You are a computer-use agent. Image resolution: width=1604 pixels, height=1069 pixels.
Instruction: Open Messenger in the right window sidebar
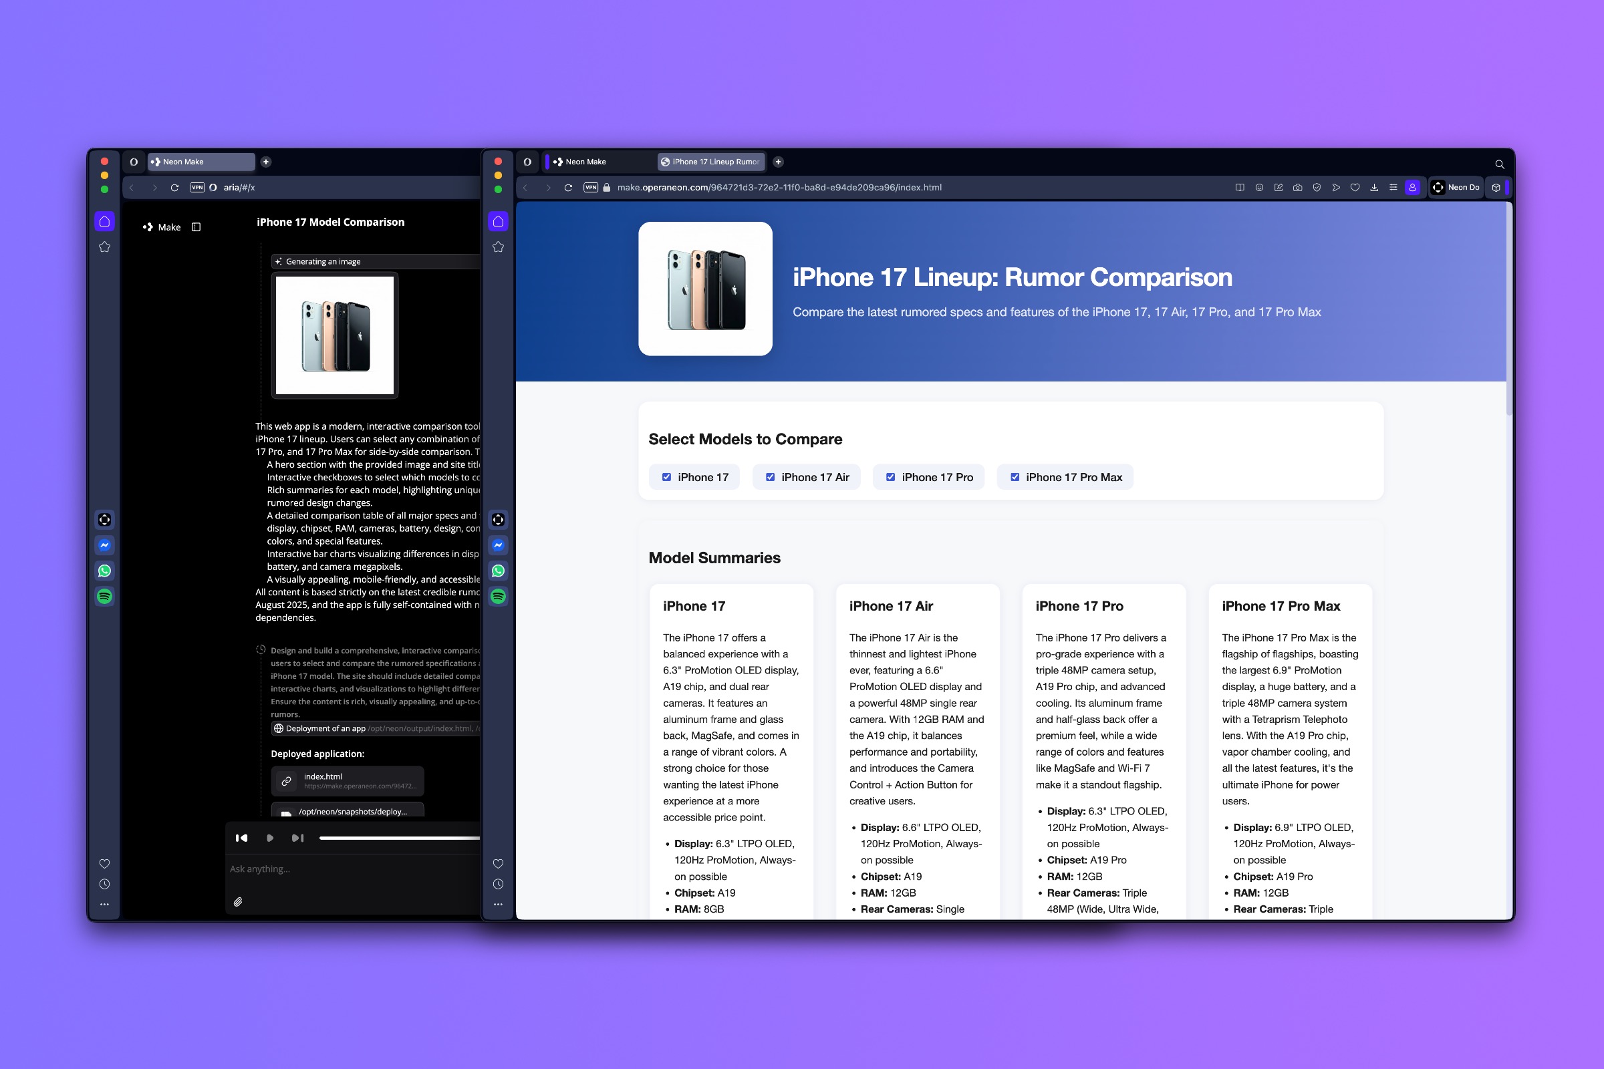(x=498, y=545)
